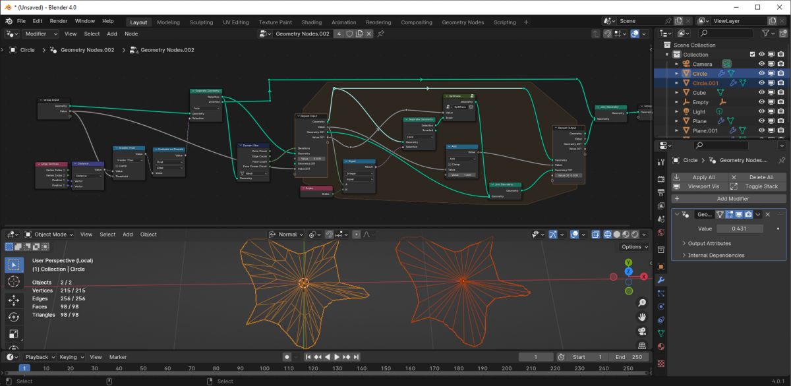
Task: Open the Physics properties tab
Action: pyautogui.click(x=661, y=306)
